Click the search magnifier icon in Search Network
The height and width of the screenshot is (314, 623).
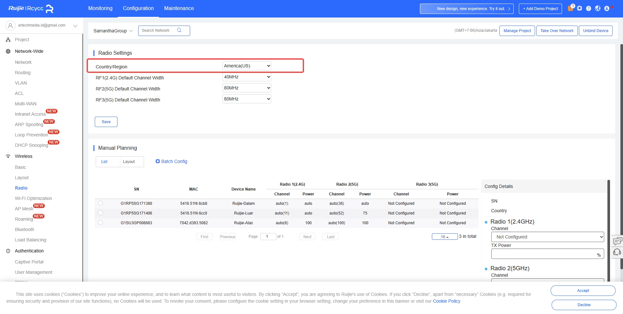pos(179,30)
